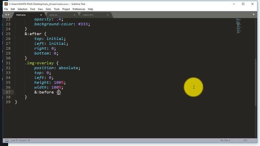The width and height of the screenshot is (260, 146).
Task: Click line number 25 in gutter
Action: click(8, 34)
